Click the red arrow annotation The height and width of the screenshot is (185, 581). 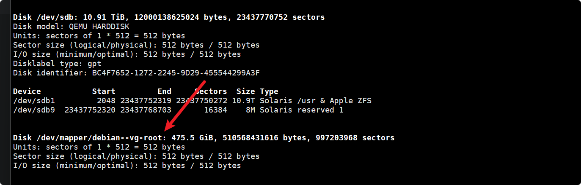(186, 105)
